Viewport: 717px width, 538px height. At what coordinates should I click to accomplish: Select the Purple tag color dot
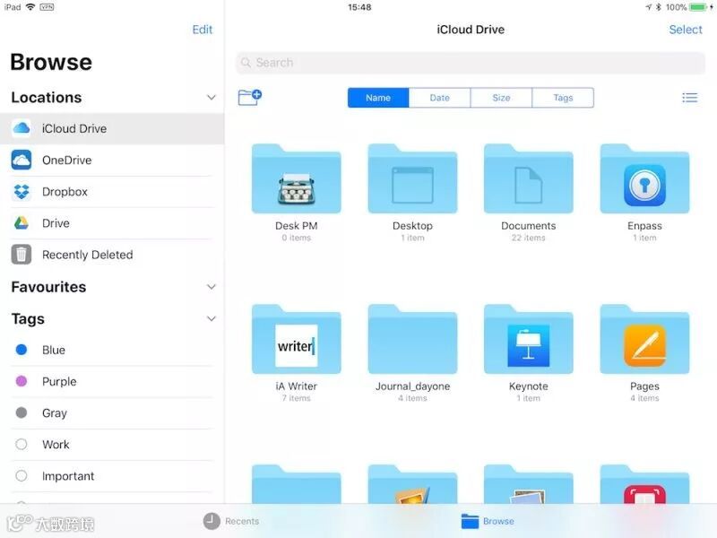click(22, 382)
